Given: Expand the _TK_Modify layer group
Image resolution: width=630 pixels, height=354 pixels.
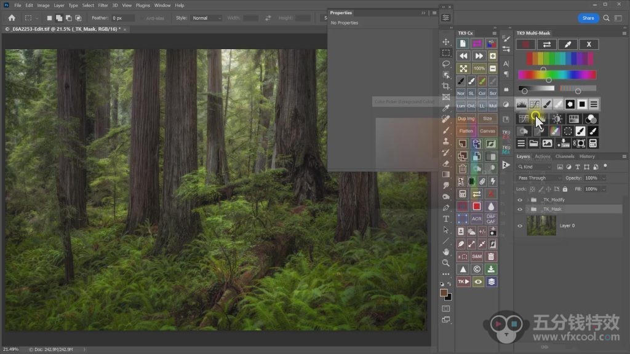Looking at the screenshot, I should point(527,200).
